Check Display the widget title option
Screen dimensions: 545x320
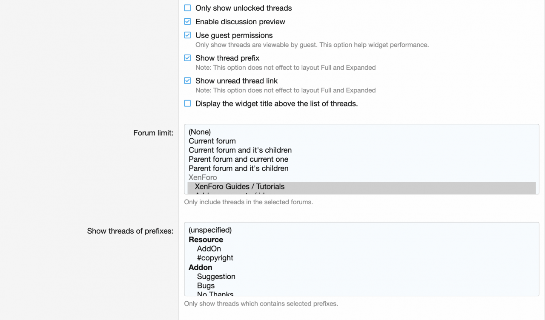click(187, 103)
